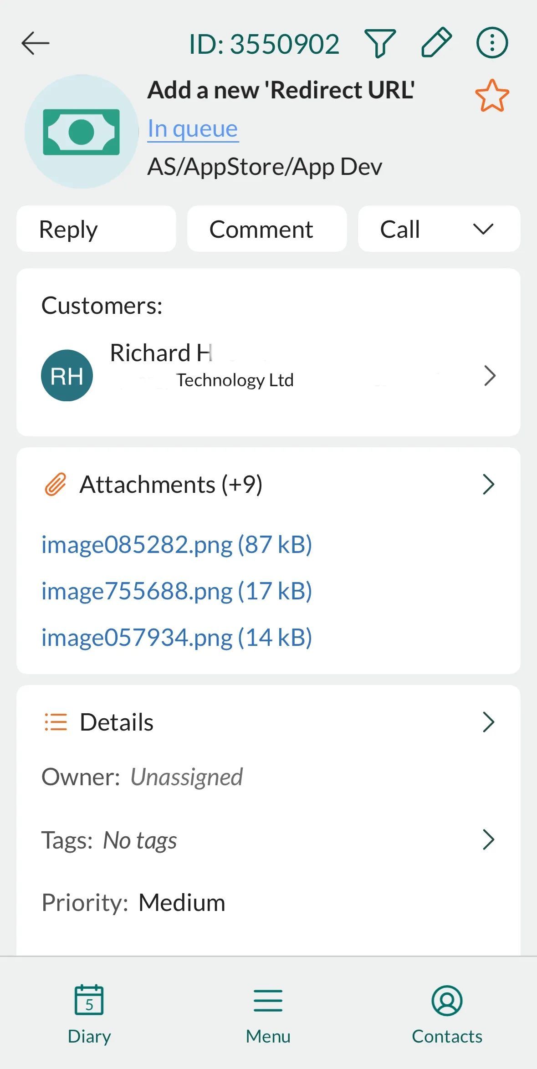The image size is (537, 1069).
Task: Open the In queue status link
Action: pos(193,129)
